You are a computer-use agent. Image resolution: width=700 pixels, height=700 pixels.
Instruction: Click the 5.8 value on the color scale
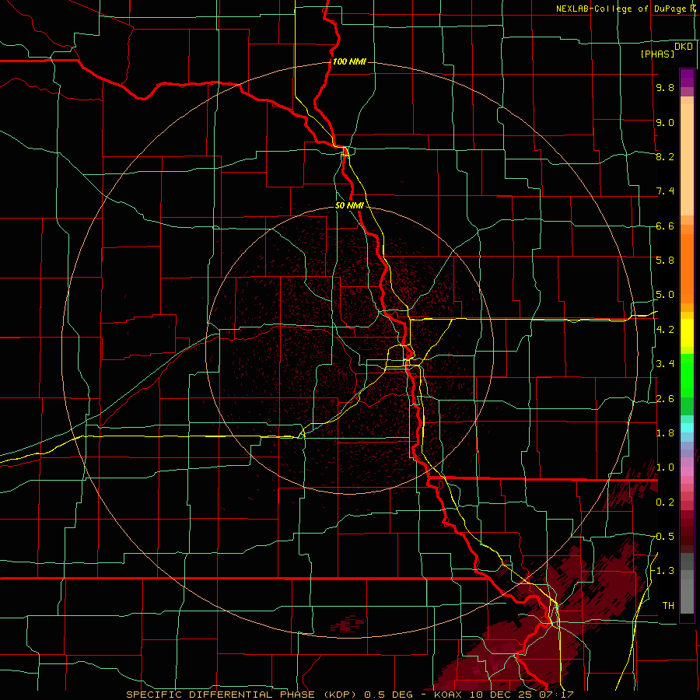(x=665, y=260)
